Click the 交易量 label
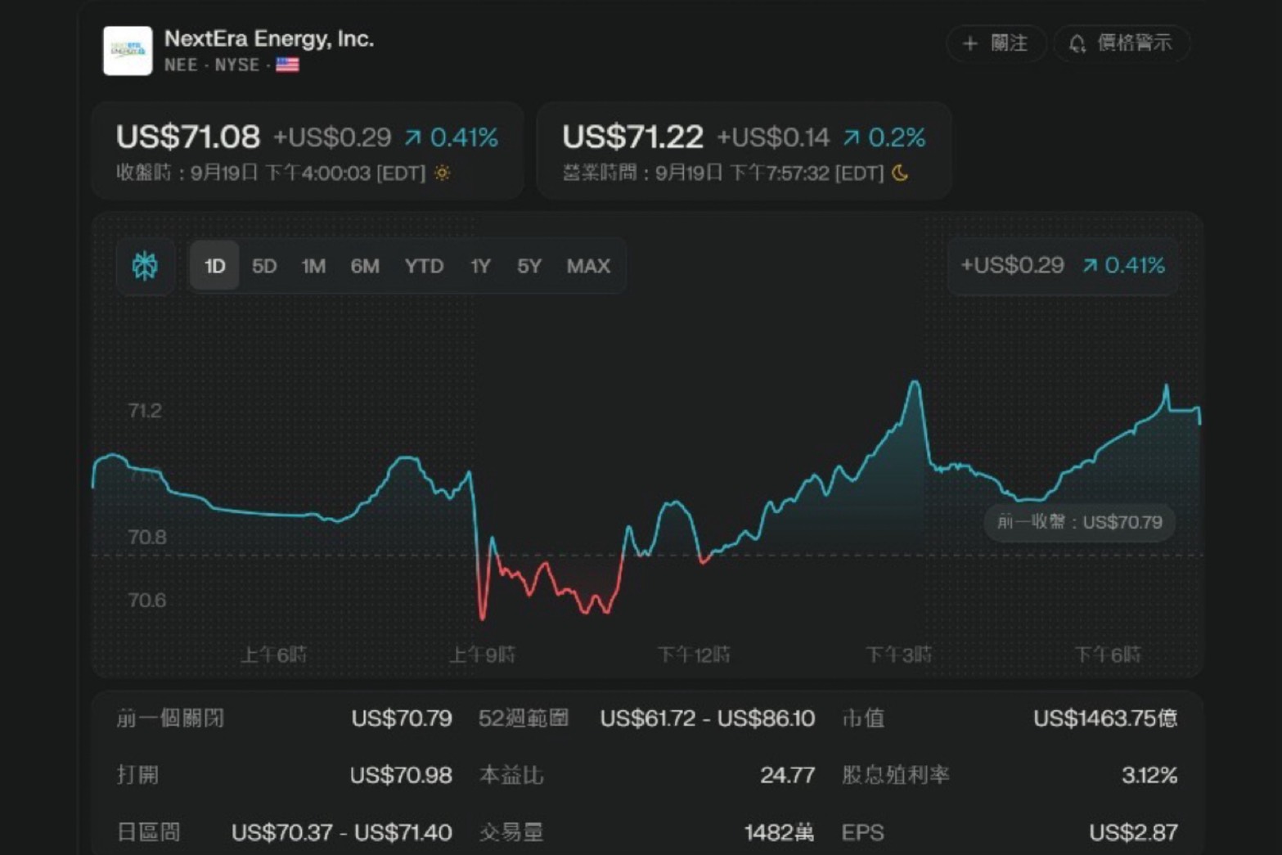Viewport: 1282px width, 855px height. click(x=511, y=832)
